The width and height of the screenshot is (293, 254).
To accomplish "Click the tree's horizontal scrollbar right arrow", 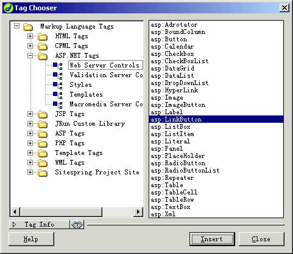I will 138,212.
